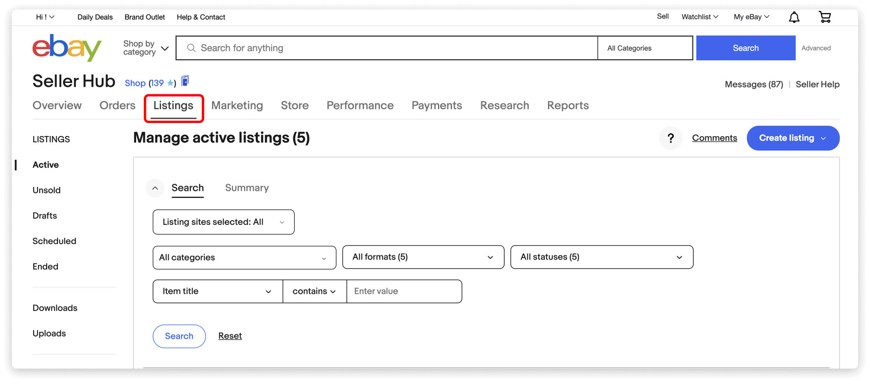Switch to the Orders tab
870x383 pixels.
pyautogui.click(x=117, y=105)
